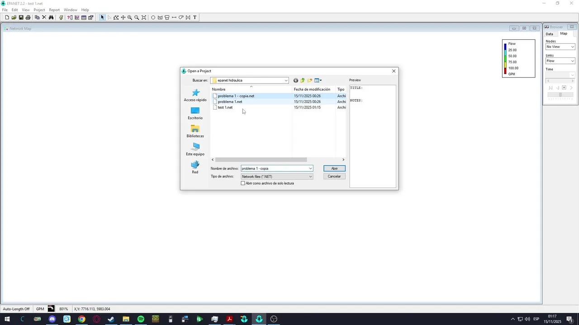
Task: Open the view menu dropdown in dialog toolbar
Action: (x=318, y=80)
